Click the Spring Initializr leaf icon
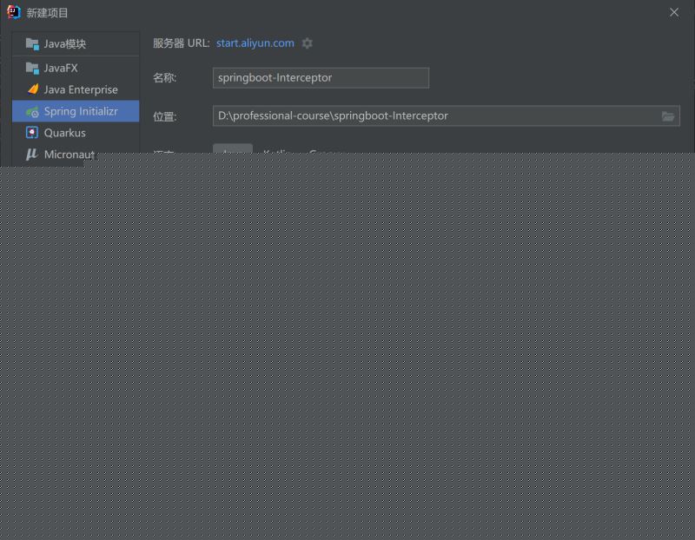 click(32, 112)
